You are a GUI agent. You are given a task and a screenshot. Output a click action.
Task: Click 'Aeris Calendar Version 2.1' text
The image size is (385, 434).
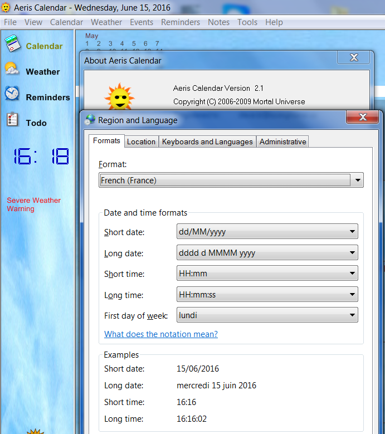pyautogui.click(x=218, y=88)
